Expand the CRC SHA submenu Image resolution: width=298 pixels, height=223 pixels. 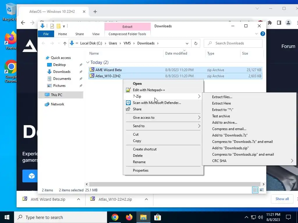(249, 161)
